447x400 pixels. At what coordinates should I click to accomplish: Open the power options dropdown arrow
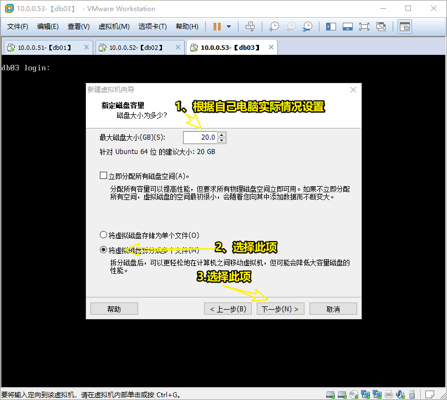[x=228, y=27]
